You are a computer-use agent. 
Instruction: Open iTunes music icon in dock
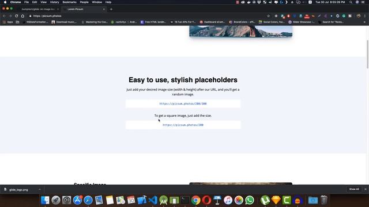coord(228,200)
